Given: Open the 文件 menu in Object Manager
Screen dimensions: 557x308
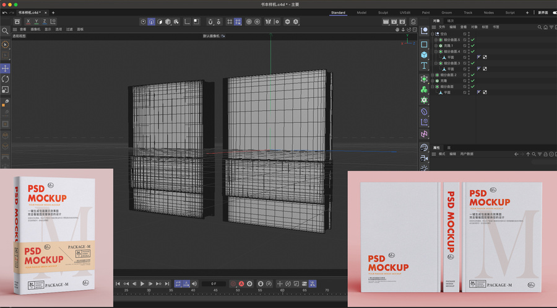Looking at the screenshot, I should click(x=442, y=27).
